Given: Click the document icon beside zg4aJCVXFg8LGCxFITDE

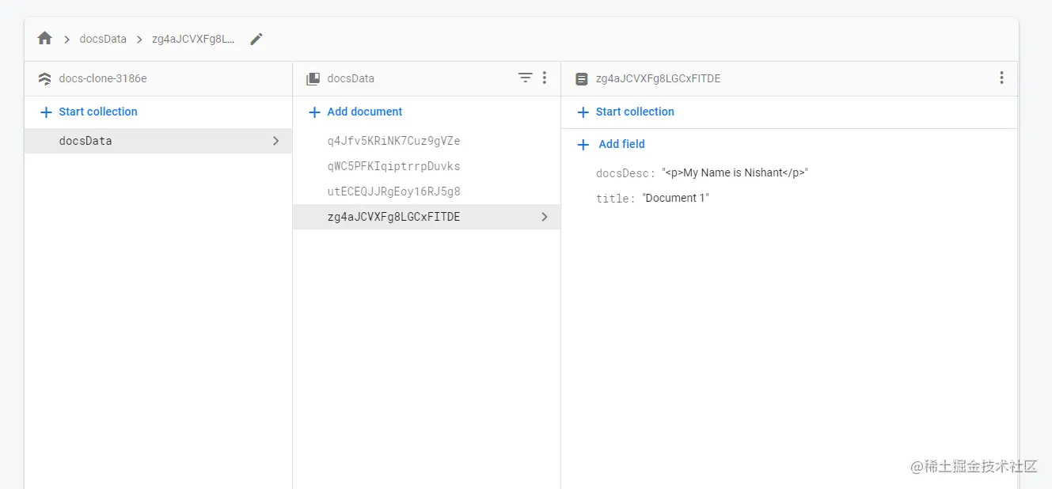Looking at the screenshot, I should pos(582,78).
